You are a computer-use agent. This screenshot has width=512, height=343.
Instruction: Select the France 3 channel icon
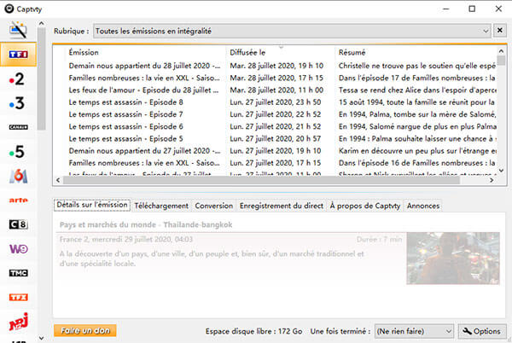[17, 103]
